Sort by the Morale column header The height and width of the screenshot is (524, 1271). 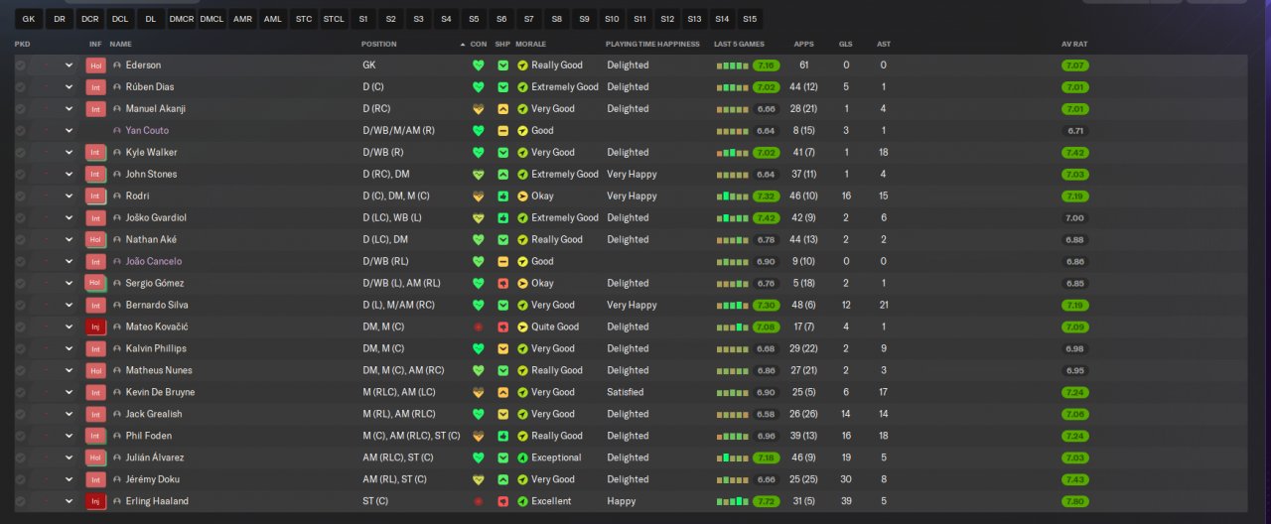pos(531,45)
